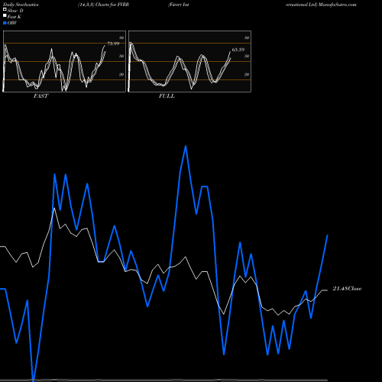Image resolution: width=382 pixels, height=382 pixels.
Task: Click the Fast K legend swatch
Action: (x=5, y=16)
